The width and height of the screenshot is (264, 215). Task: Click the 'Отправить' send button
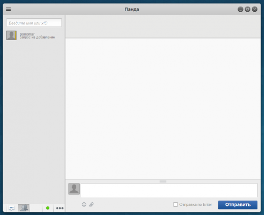click(238, 205)
